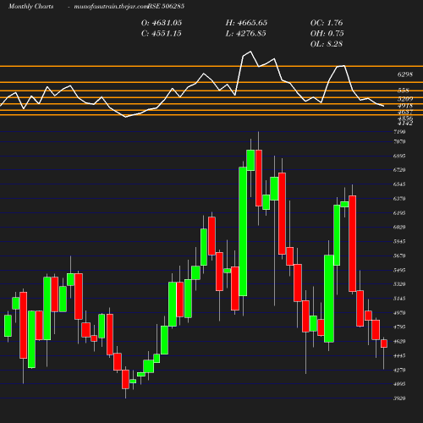Click the 5670 price axis label
Image resolution: width=423 pixels, height=423 pixels.
coord(399,255)
